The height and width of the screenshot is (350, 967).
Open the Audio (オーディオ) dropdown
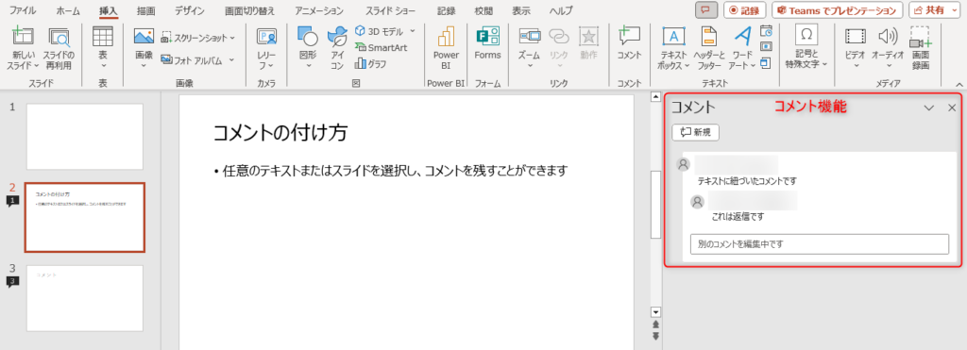[888, 65]
